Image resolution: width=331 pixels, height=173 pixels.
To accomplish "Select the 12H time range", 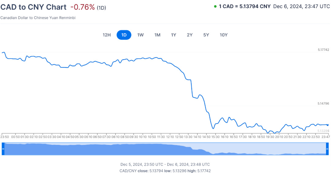I will 107,35.
